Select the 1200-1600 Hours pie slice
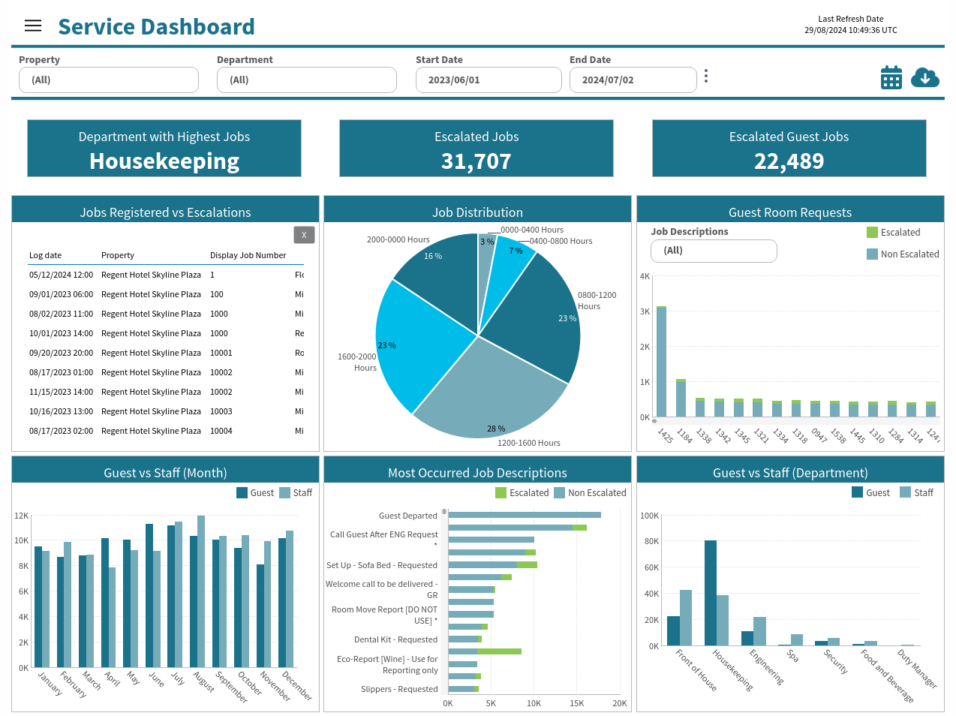This screenshot has height=716, width=956. click(488, 390)
